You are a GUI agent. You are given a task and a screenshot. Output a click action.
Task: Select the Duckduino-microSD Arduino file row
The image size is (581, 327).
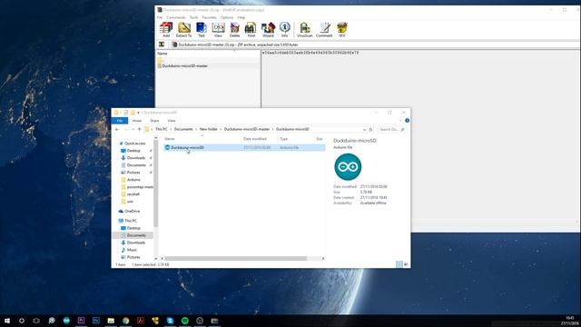(x=244, y=147)
